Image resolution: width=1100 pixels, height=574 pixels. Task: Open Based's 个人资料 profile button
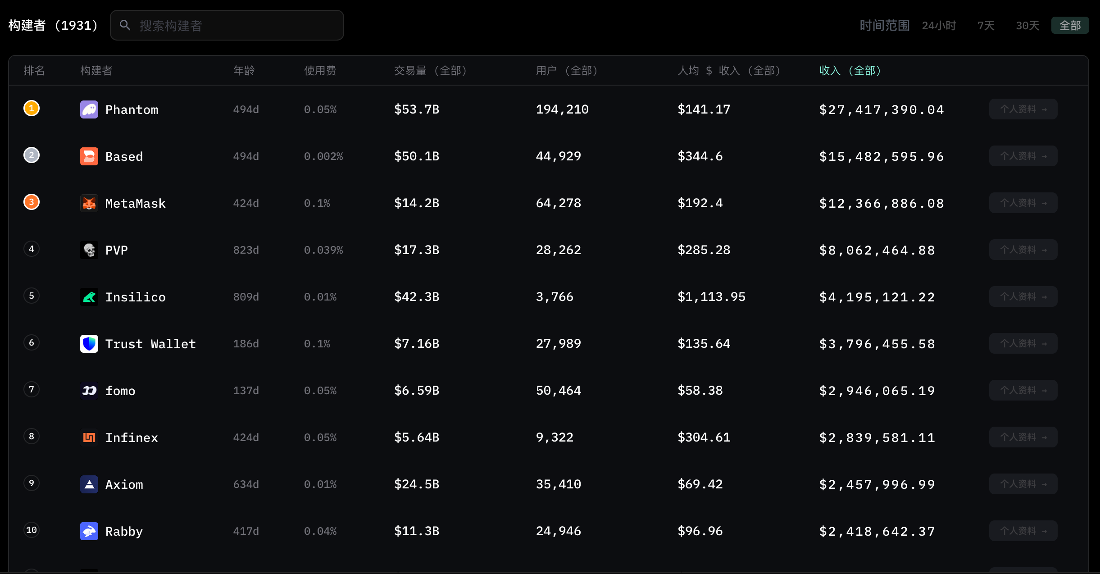(1023, 156)
